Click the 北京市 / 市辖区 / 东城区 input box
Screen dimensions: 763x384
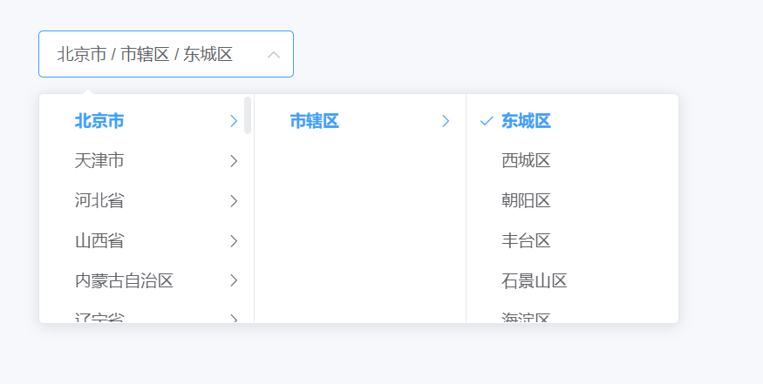(x=166, y=54)
